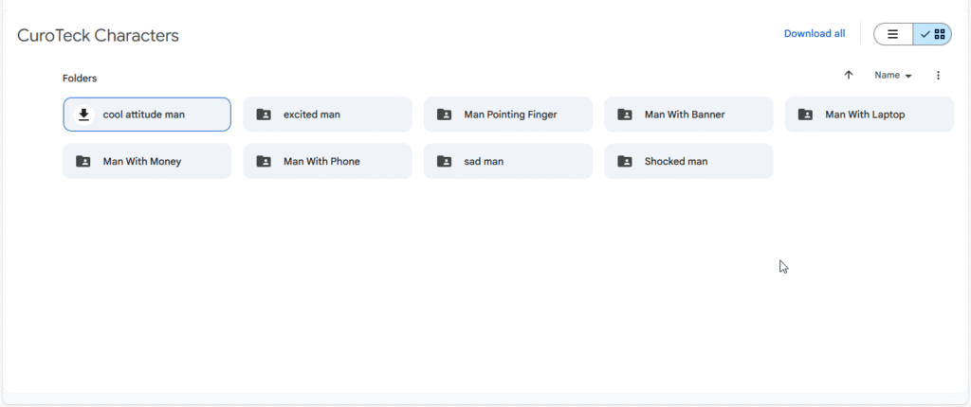The height and width of the screenshot is (407, 971).
Task: Switch to grid layout view
Action: [x=933, y=34]
